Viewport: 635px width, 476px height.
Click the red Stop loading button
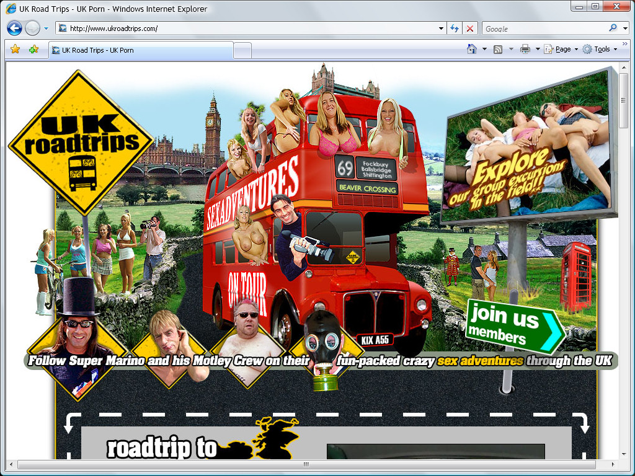[x=470, y=29]
